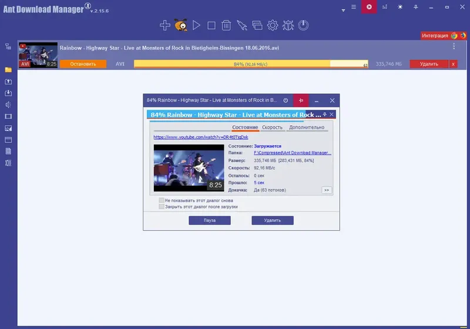Filter images via the picture sidebar icon

[x=8, y=128]
